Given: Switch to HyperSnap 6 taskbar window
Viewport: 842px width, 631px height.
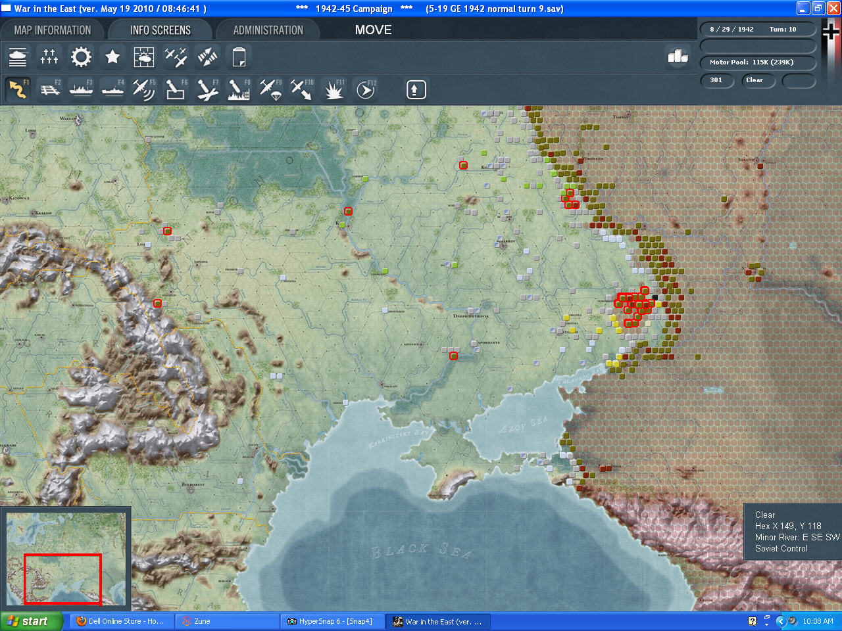Looking at the screenshot, I should click(x=332, y=621).
